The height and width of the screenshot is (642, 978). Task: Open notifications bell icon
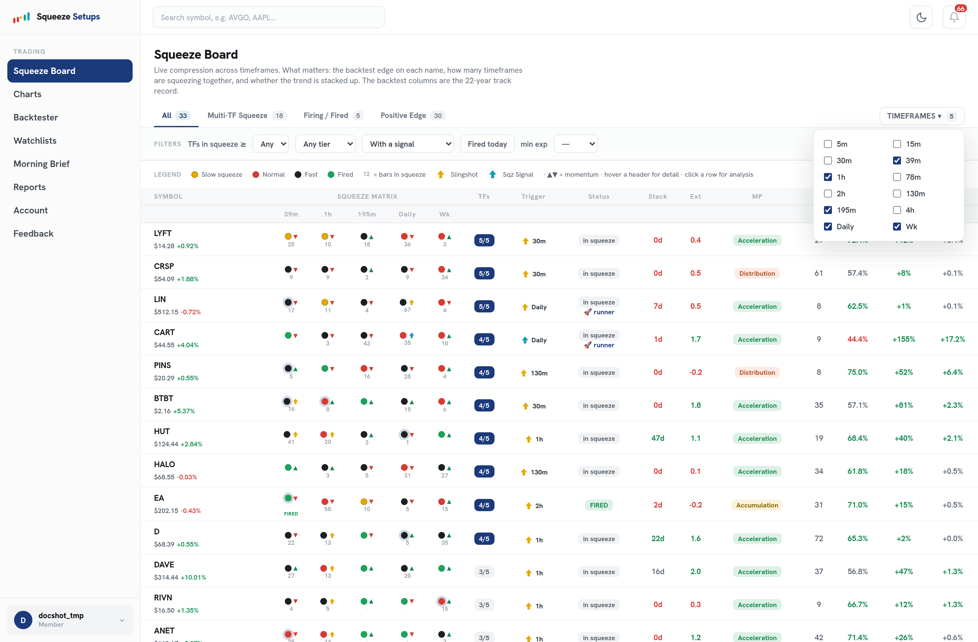(x=954, y=17)
